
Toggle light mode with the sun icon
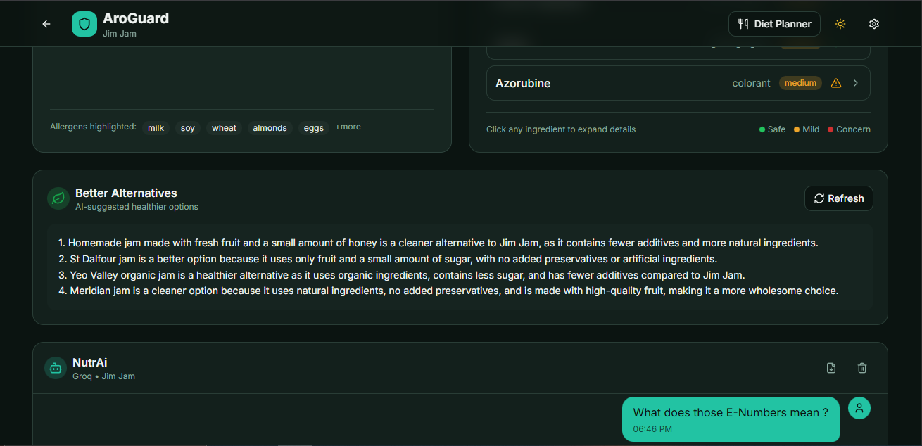tap(840, 23)
